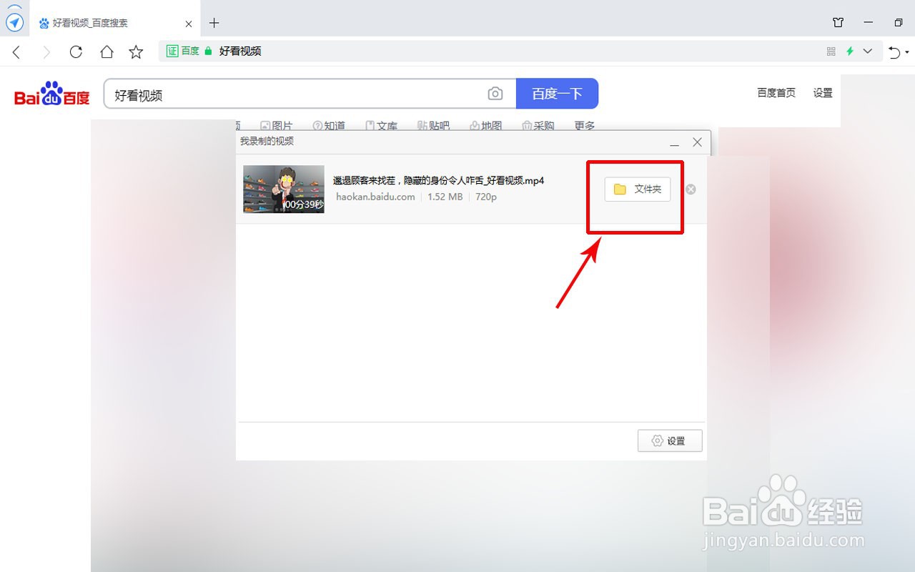Select the 知道 search tab

pyautogui.click(x=329, y=125)
